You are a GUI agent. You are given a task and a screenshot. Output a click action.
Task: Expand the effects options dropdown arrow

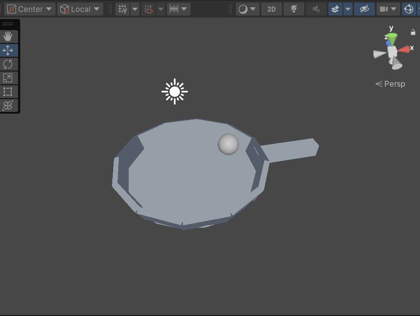point(348,9)
